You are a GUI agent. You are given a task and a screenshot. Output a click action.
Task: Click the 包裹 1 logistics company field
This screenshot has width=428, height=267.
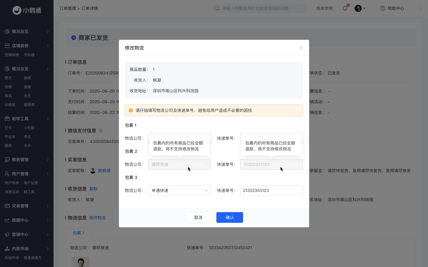180,138
